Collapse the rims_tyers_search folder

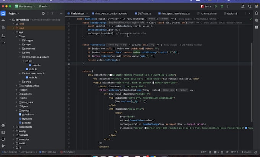coord(20,73)
